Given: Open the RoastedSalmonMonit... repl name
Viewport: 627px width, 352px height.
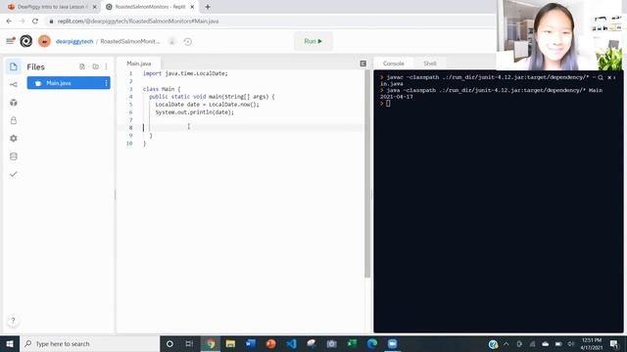Looking at the screenshot, I should (130, 41).
